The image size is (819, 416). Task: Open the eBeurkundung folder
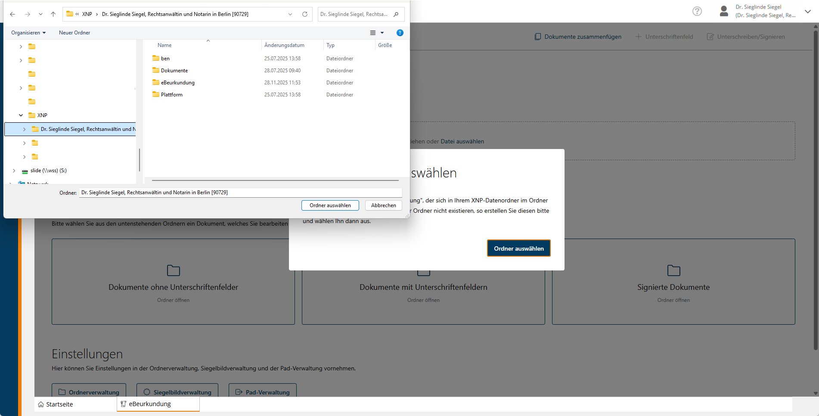(177, 83)
